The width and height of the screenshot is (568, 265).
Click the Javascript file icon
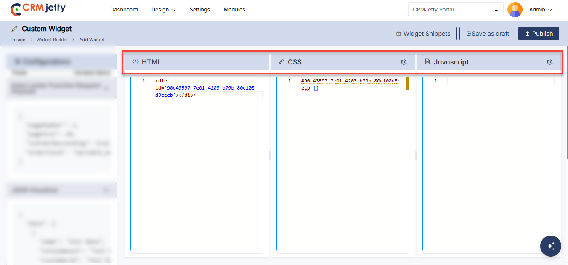tap(427, 62)
